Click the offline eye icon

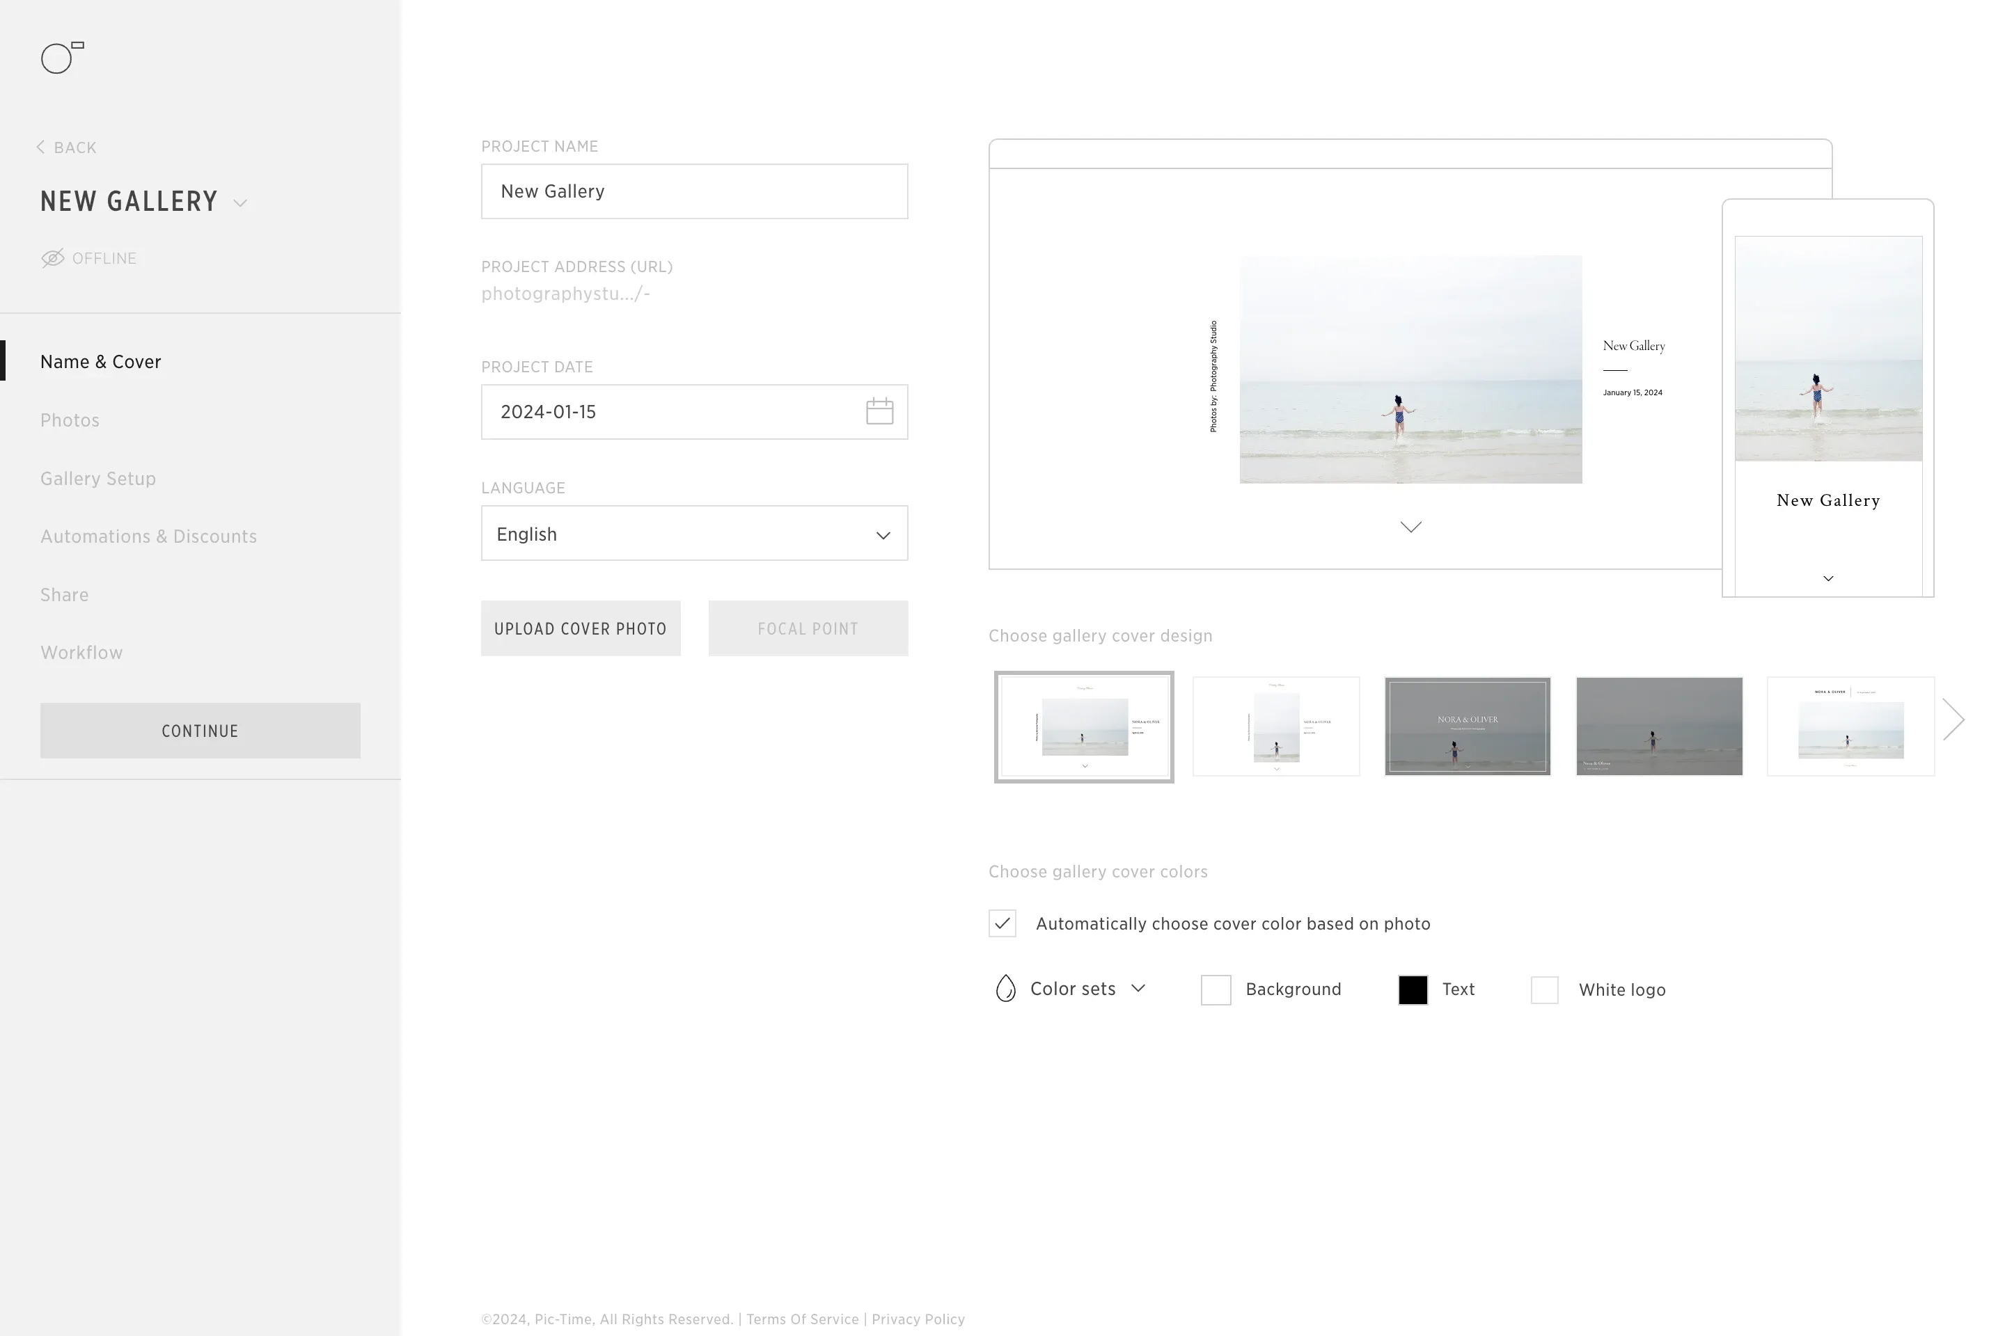[x=53, y=258]
